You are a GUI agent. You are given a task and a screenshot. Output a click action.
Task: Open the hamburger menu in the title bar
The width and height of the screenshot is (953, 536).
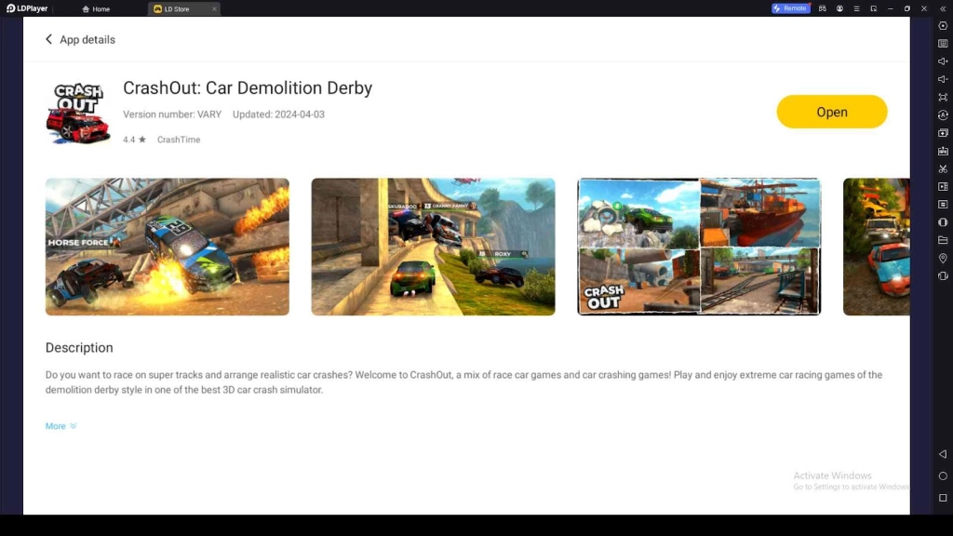click(856, 8)
